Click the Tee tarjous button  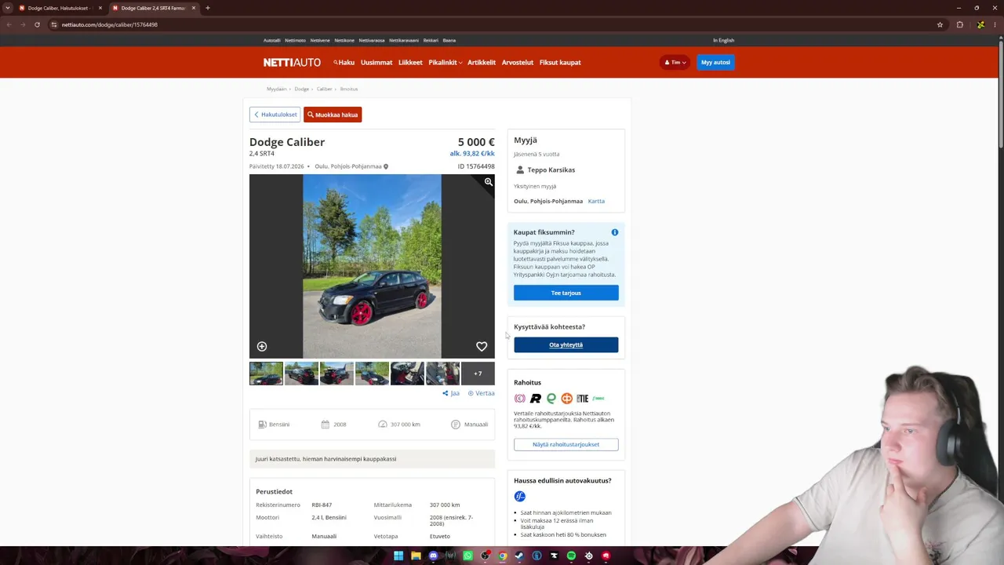point(566,293)
